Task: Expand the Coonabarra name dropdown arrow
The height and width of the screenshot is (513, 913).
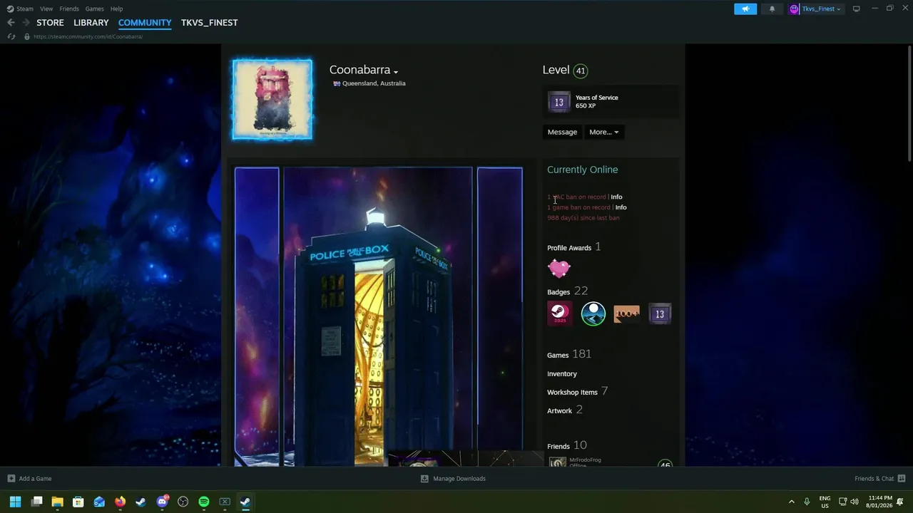Action: pyautogui.click(x=396, y=72)
